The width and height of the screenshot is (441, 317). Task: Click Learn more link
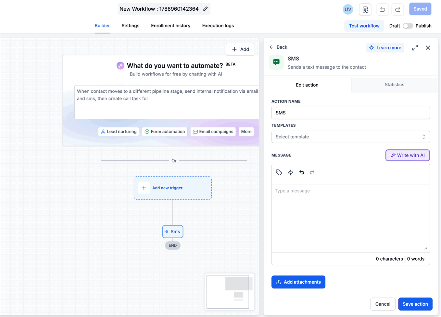tap(385, 48)
